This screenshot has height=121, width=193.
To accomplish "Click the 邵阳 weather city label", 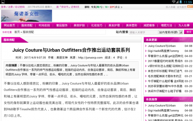I will (87, 7).
